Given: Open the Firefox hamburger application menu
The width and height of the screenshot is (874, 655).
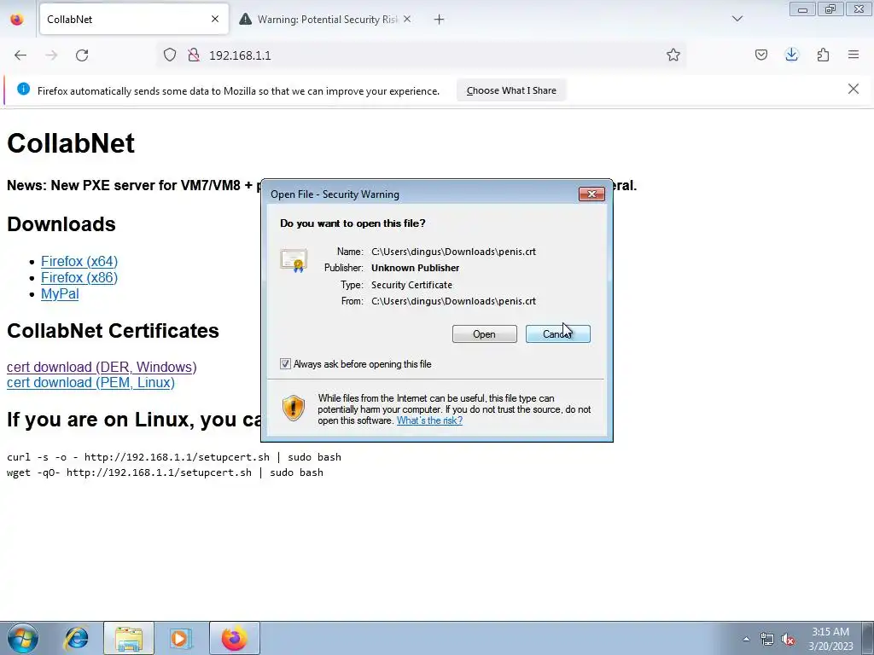Looking at the screenshot, I should 854,55.
